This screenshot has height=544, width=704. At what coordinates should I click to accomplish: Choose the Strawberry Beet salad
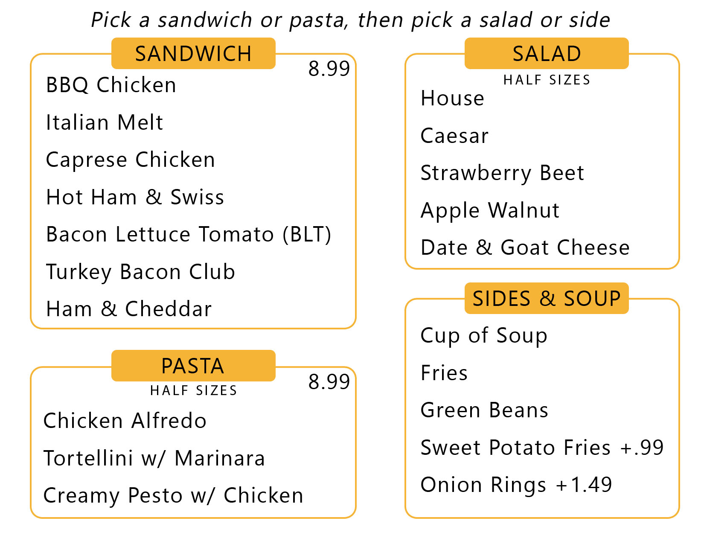point(502,173)
